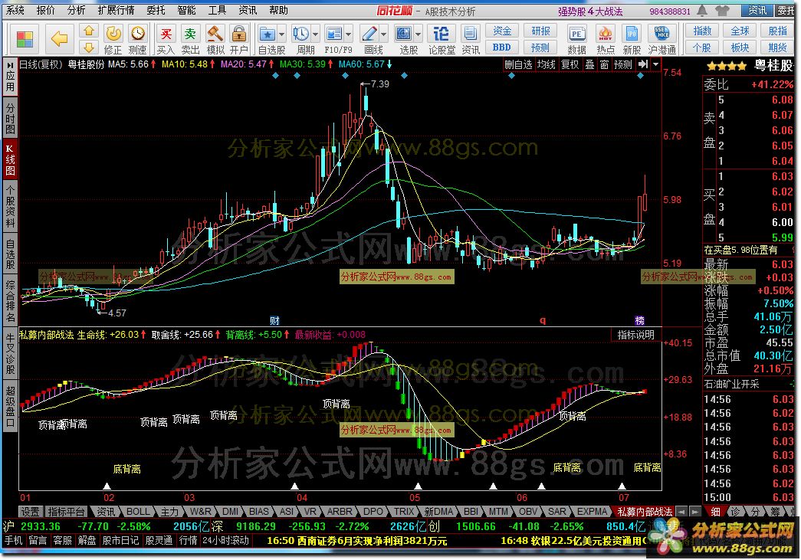Open the 系统 menu
The image size is (801, 560).
point(15,10)
